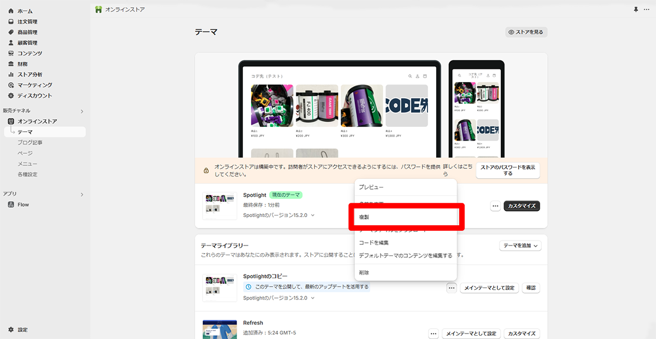Open Spotlightのバージョン15.2.0 dropdown of current theme

pyautogui.click(x=279, y=215)
